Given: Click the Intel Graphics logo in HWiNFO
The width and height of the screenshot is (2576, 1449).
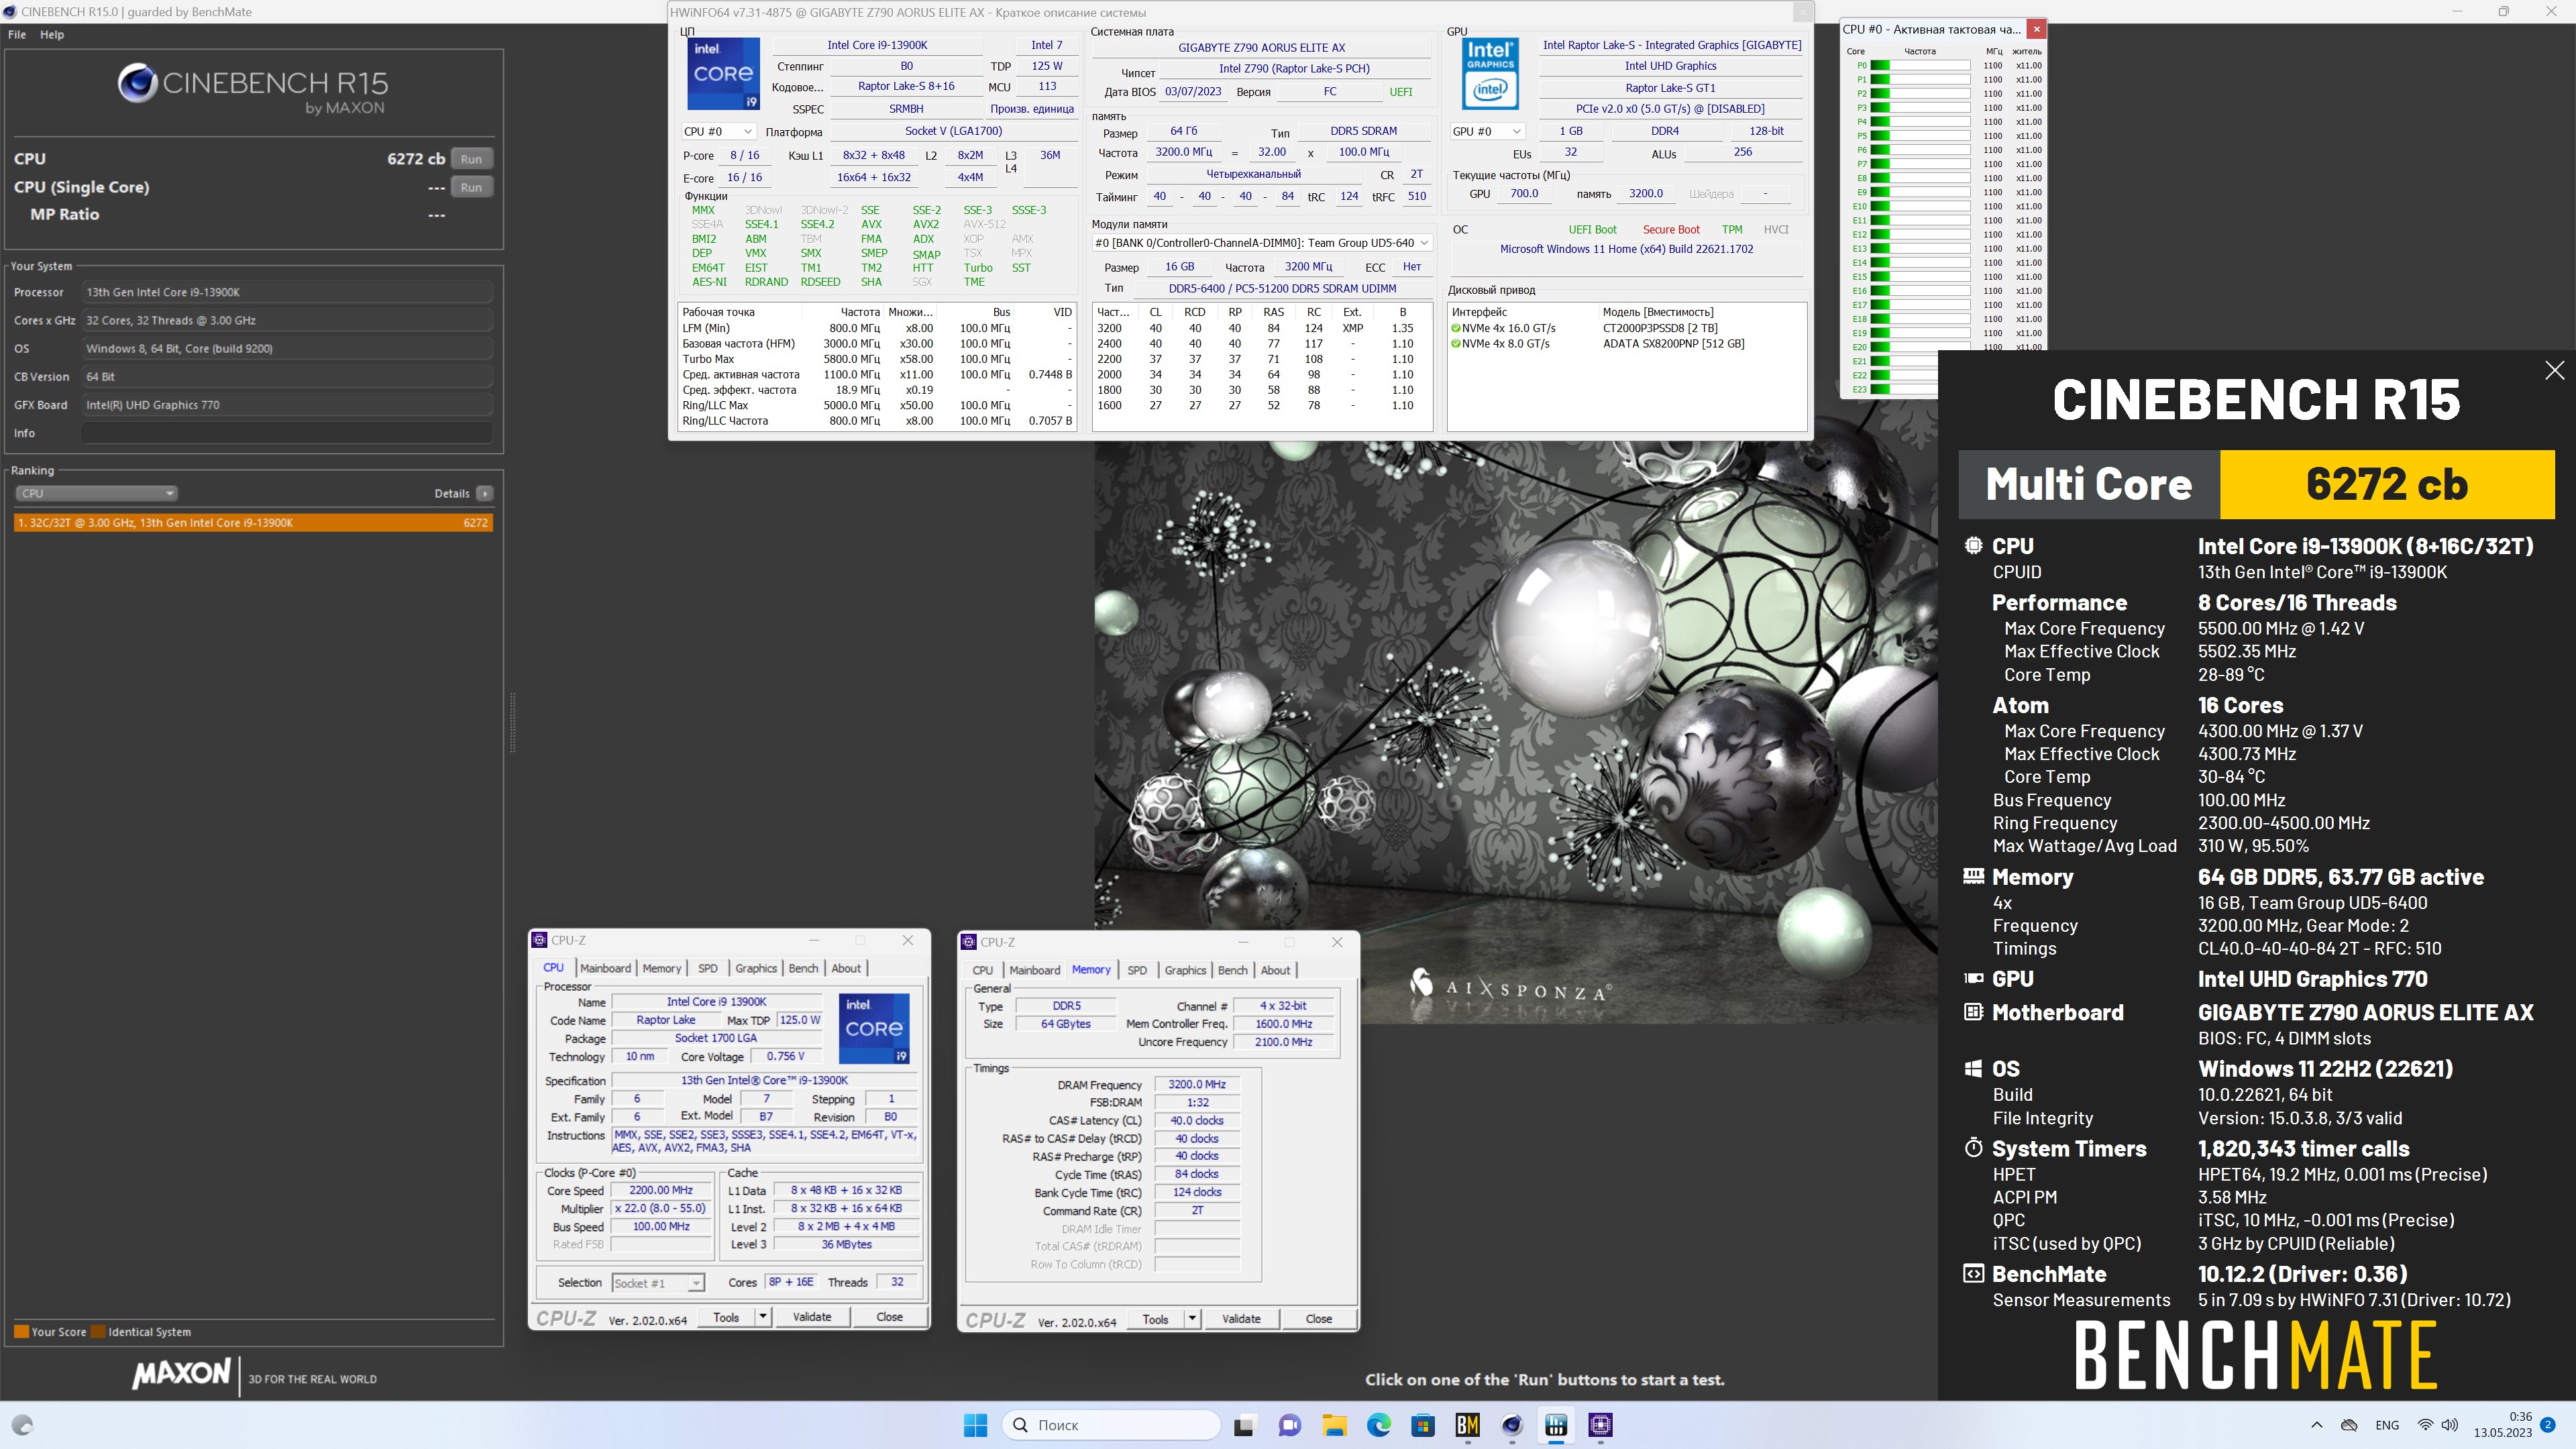Looking at the screenshot, I should [x=1490, y=74].
